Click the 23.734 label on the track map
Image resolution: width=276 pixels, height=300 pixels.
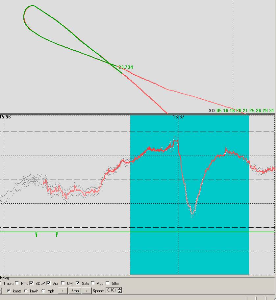pos(126,67)
